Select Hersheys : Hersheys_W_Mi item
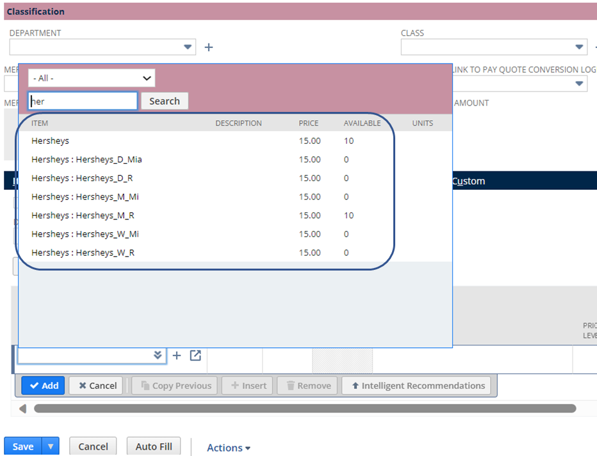Viewport: 597px width, 456px height. click(x=235, y=234)
